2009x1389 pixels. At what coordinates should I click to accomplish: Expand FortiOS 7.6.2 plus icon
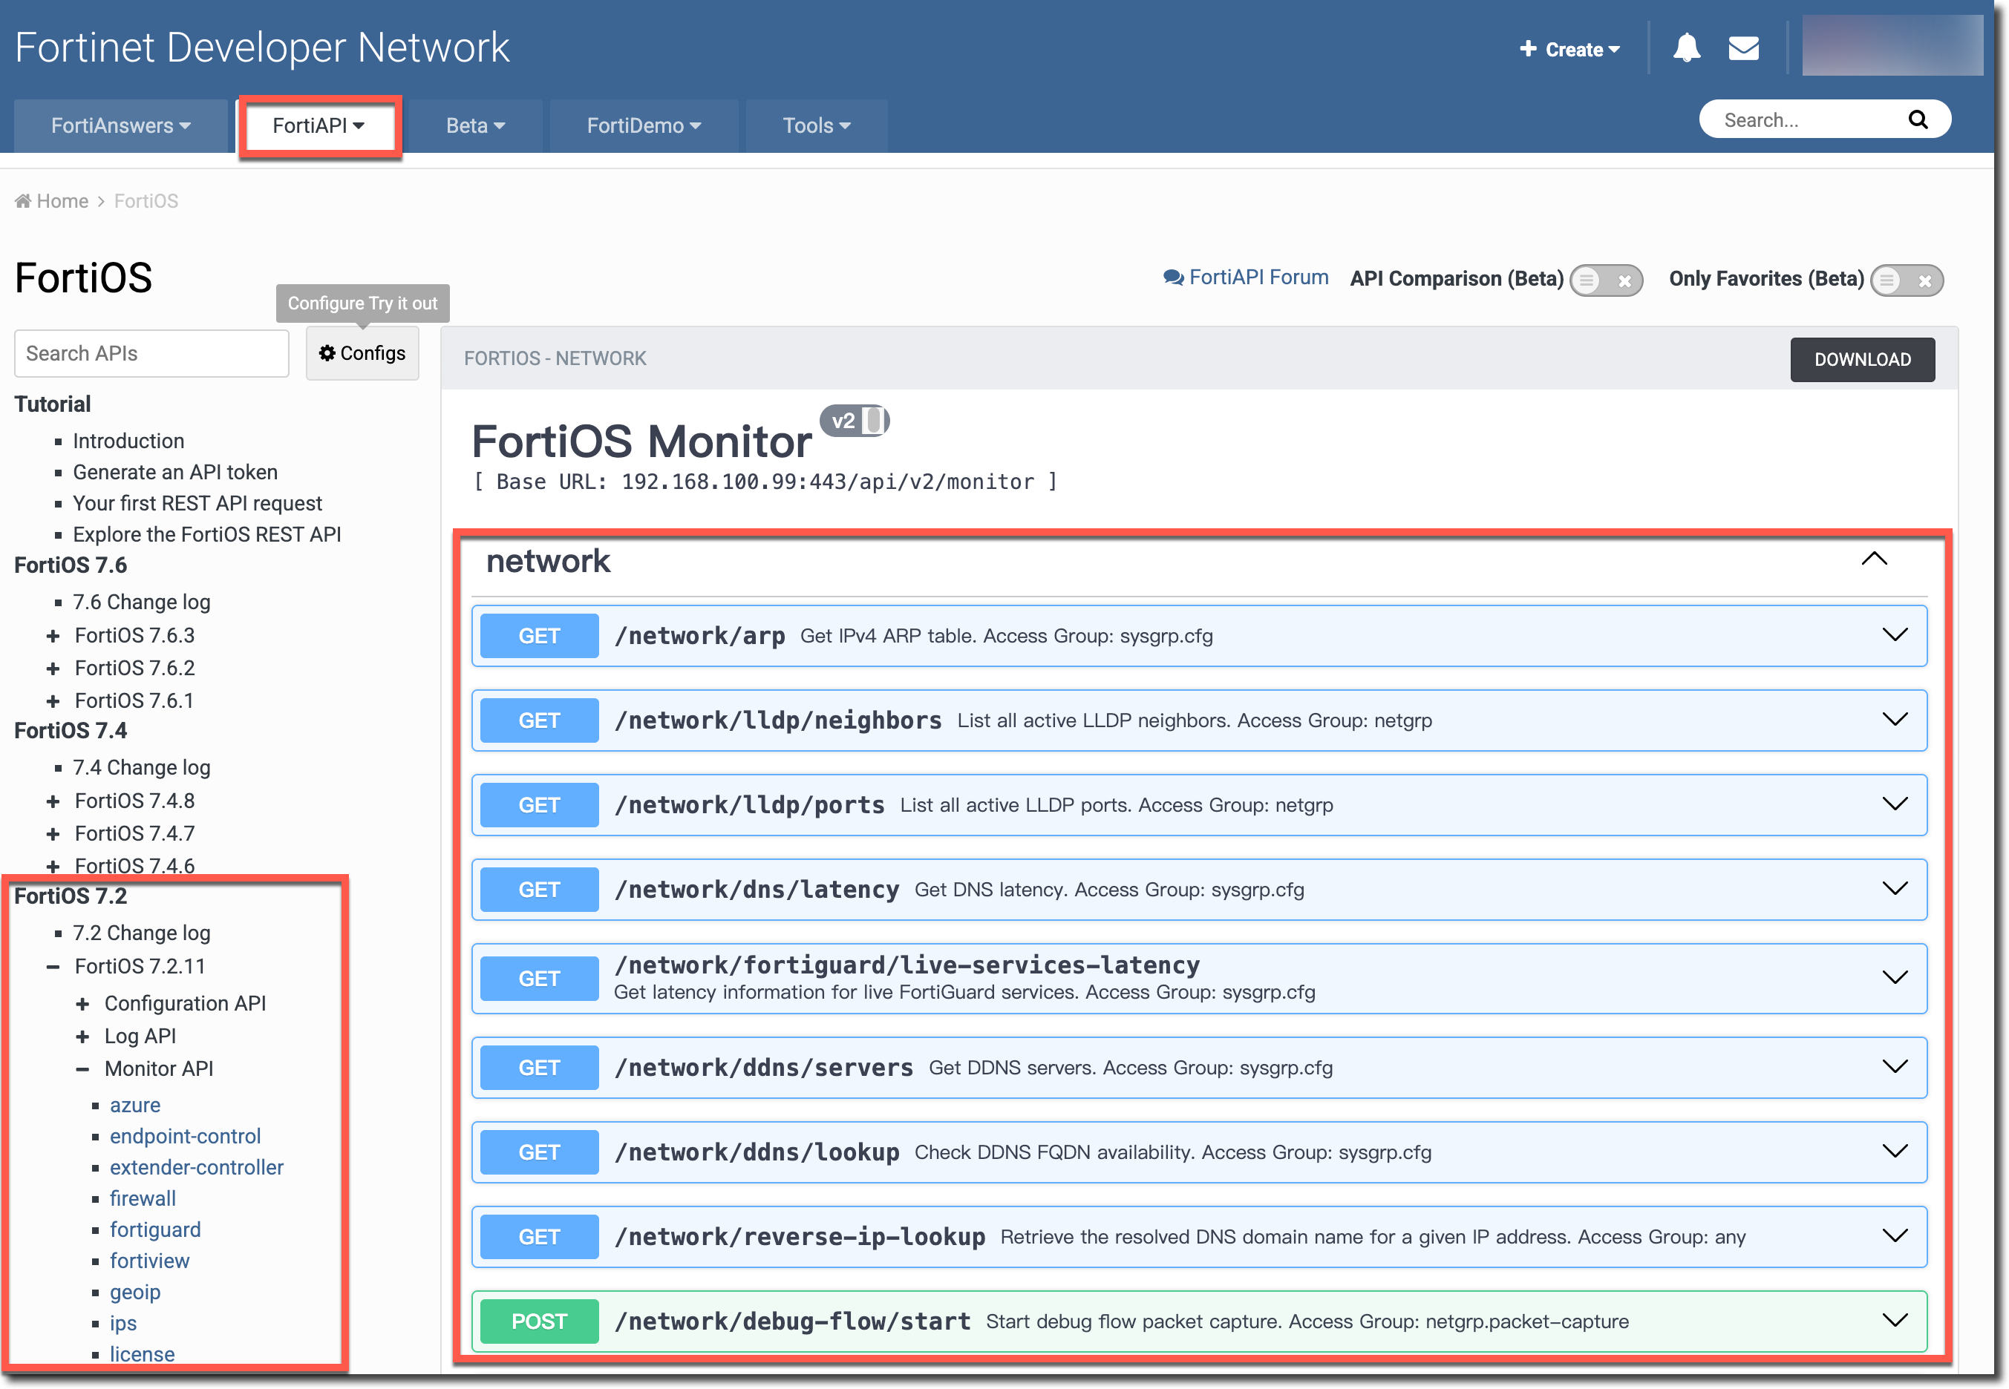[x=53, y=669]
